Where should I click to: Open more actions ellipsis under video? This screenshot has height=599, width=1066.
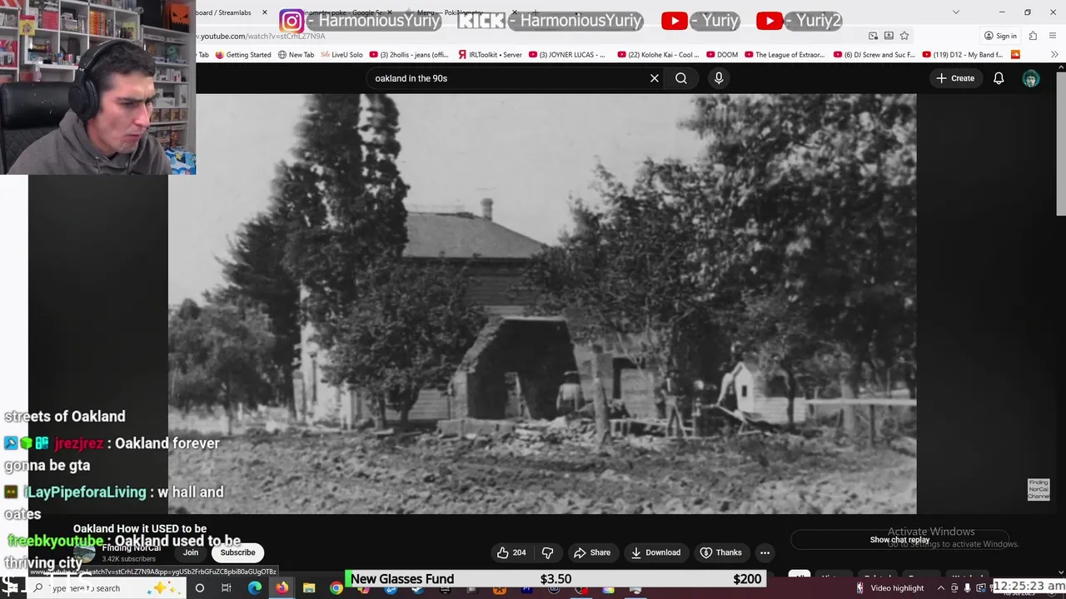(x=765, y=552)
